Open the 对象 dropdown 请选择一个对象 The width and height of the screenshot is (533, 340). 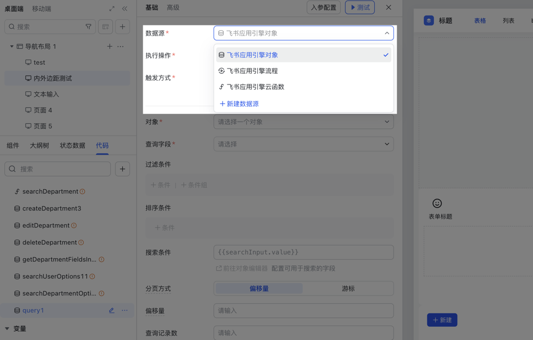(304, 122)
